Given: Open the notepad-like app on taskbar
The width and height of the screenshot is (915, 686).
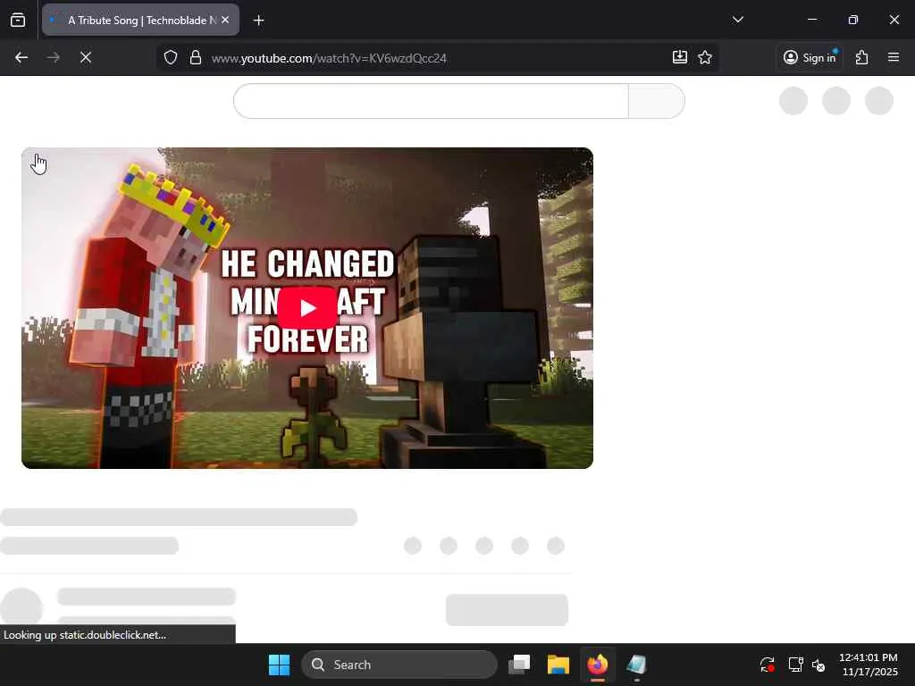Looking at the screenshot, I should (x=636, y=665).
